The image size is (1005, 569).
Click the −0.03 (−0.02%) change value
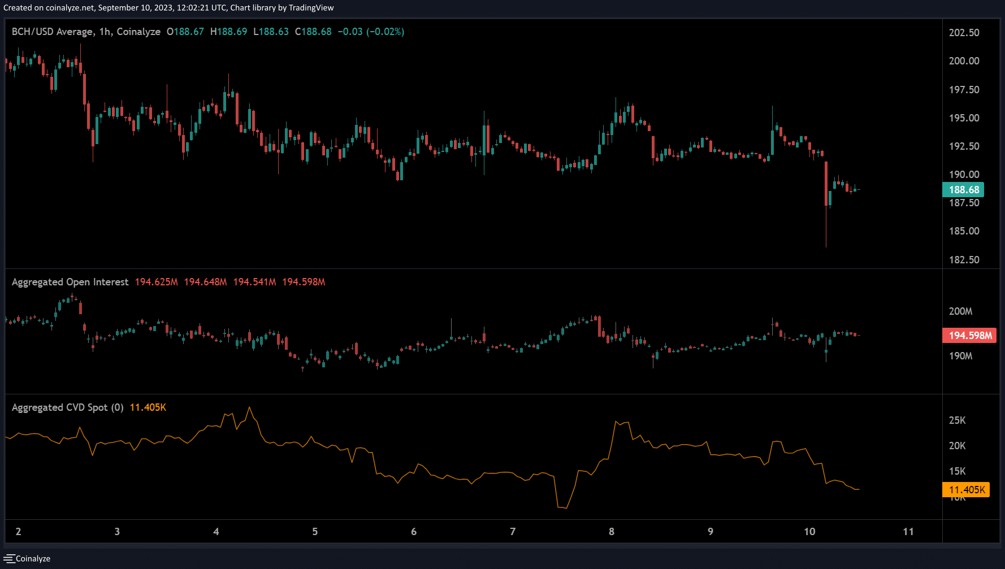[371, 32]
